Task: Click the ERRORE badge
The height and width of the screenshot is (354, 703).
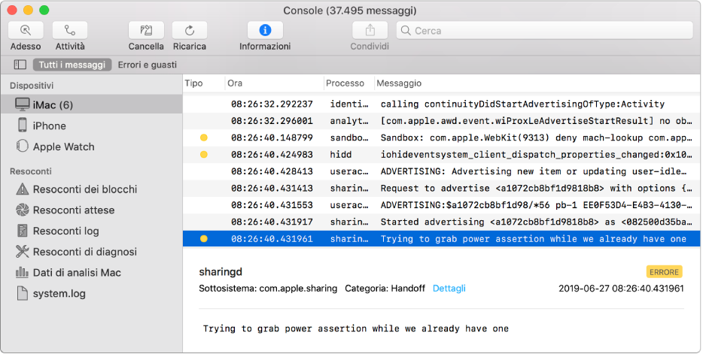Action: click(x=664, y=271)
